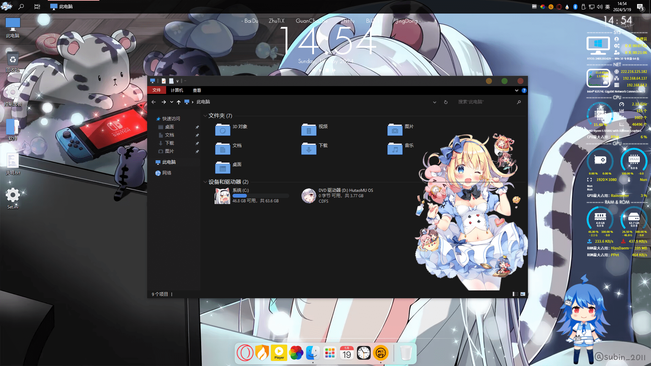Viewport: 651px width, 366px height.
Task: Open Explorer help question-mark button
Action: pyautogui.click(x=524, y=90)
